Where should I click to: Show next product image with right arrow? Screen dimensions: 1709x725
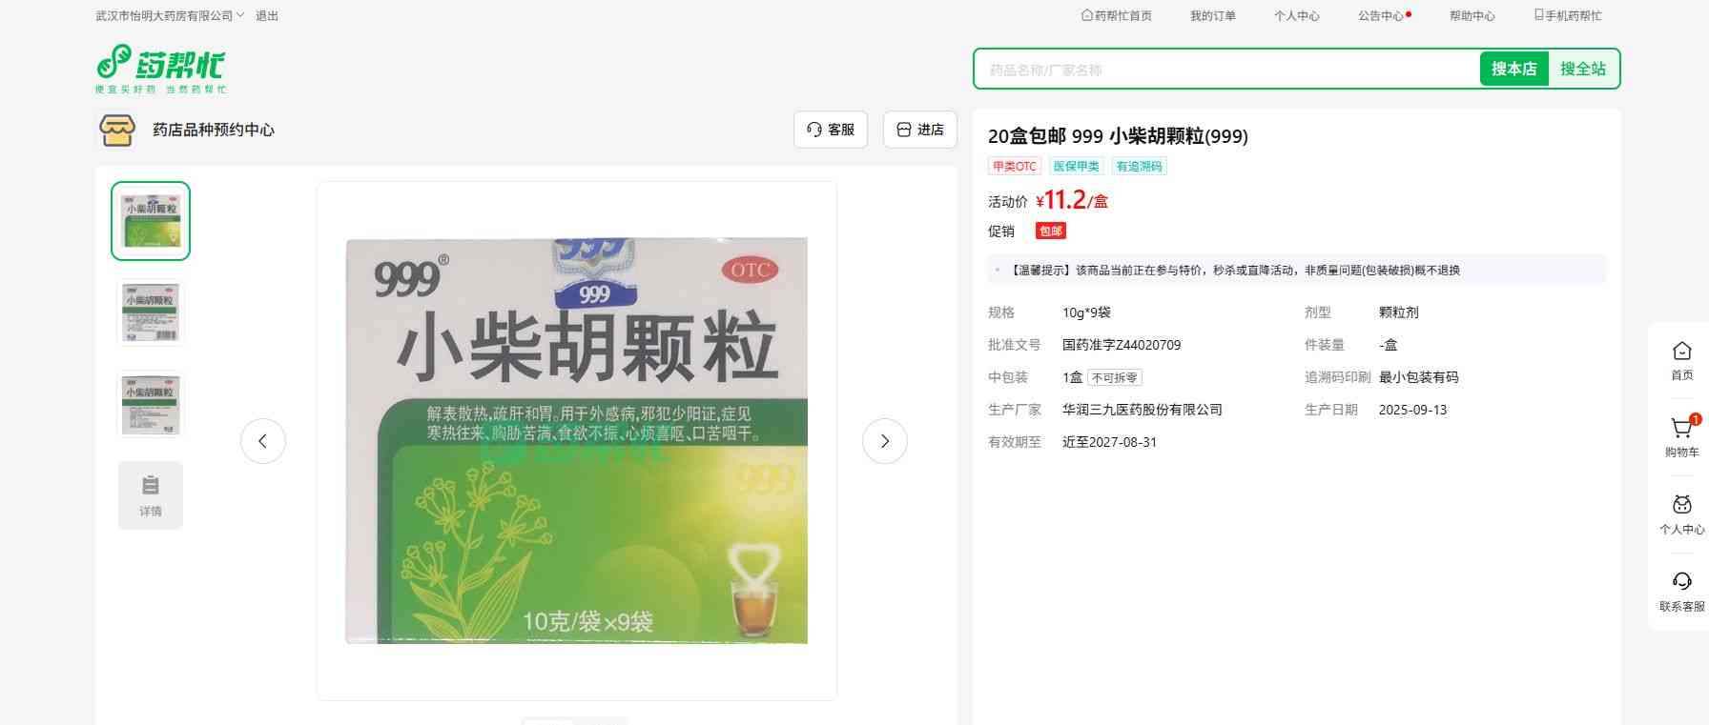click(x=884, y=441)
